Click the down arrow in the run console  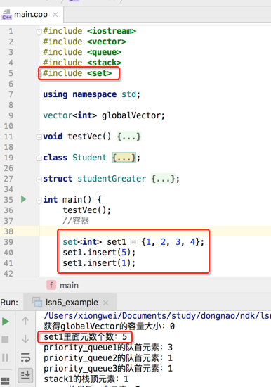[x=25, y=339]
